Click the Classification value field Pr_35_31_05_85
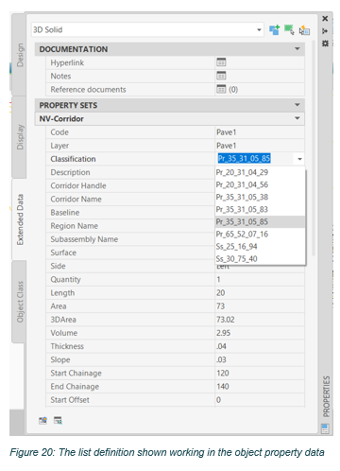 coord(244,158)
